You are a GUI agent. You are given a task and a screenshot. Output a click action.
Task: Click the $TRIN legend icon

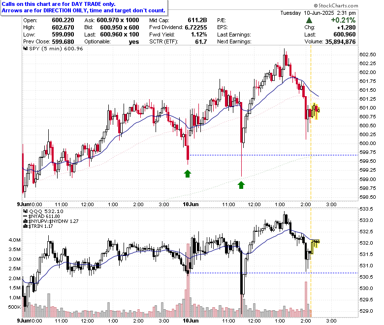point(25,226)
